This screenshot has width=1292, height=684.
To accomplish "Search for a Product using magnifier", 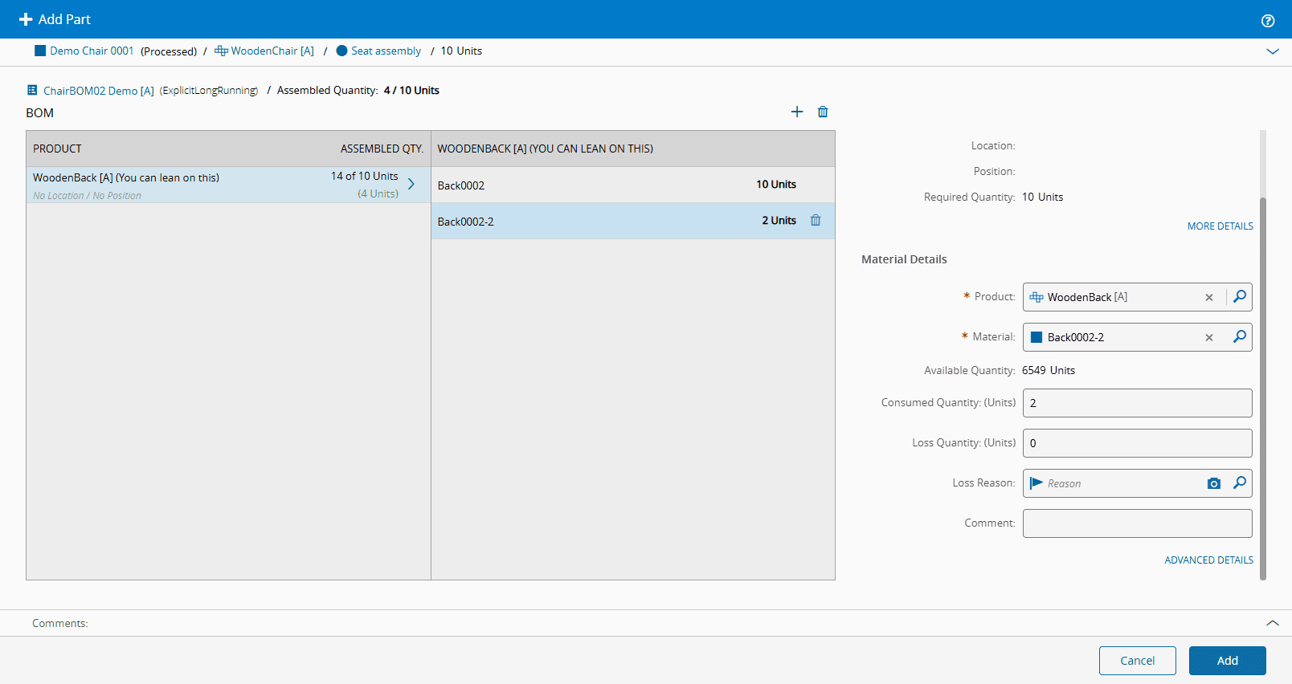I will 1240,297.
